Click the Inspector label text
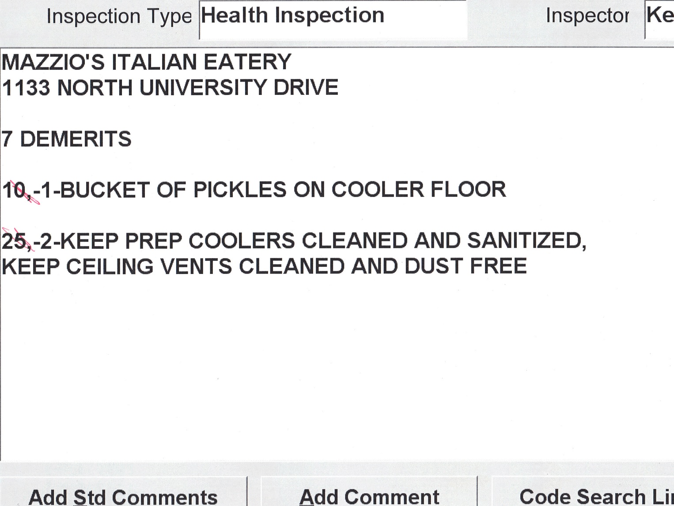Screen dimensions: 674x506 (x=587, y=16)
